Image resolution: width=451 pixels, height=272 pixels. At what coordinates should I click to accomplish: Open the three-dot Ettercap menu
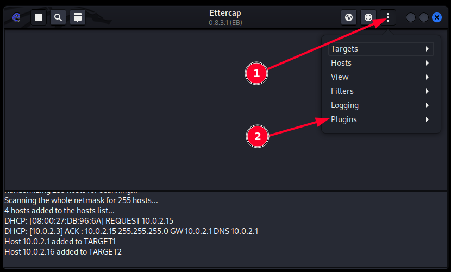[x=388, y=17]
